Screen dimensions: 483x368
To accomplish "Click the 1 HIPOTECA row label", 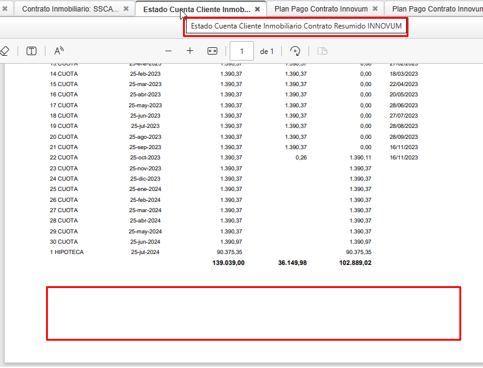I will 67,252.
